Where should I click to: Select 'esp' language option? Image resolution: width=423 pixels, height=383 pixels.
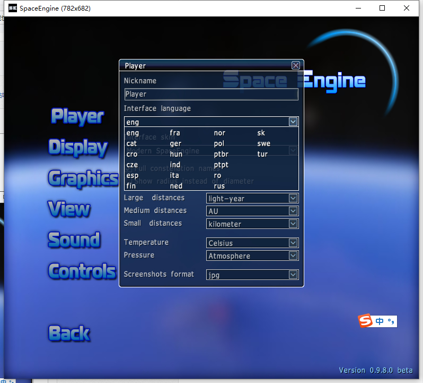click(132, 175)
